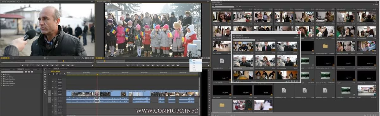Choose 1/8 playback resolution option
This screenshot has height=116, width=380.
point(195,67)
